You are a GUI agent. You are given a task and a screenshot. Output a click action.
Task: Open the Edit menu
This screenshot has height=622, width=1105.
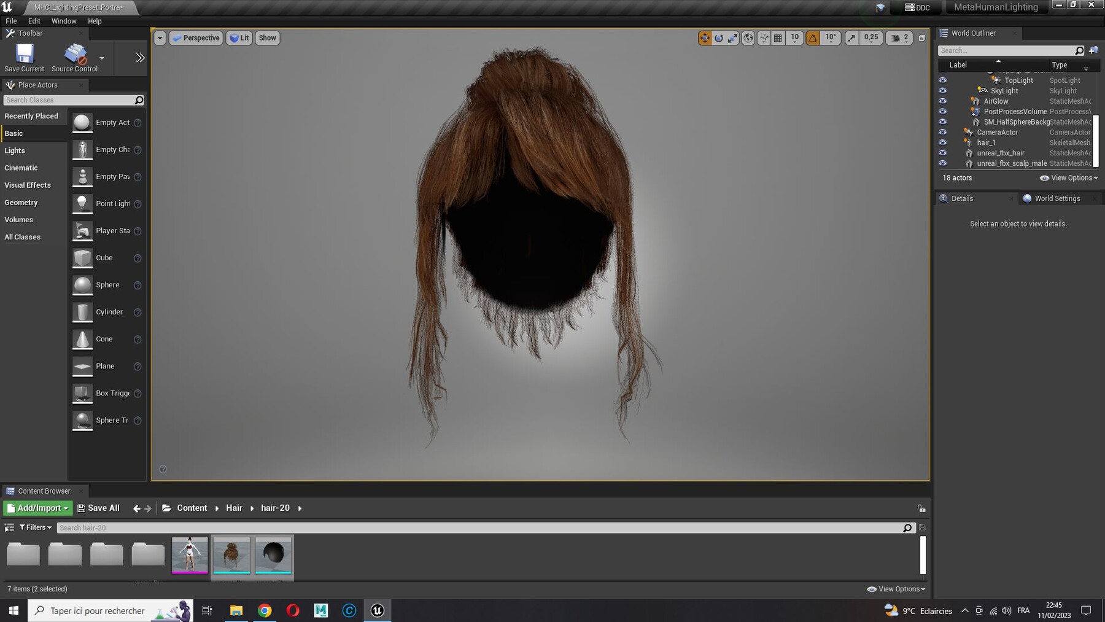tap(34, 21)
